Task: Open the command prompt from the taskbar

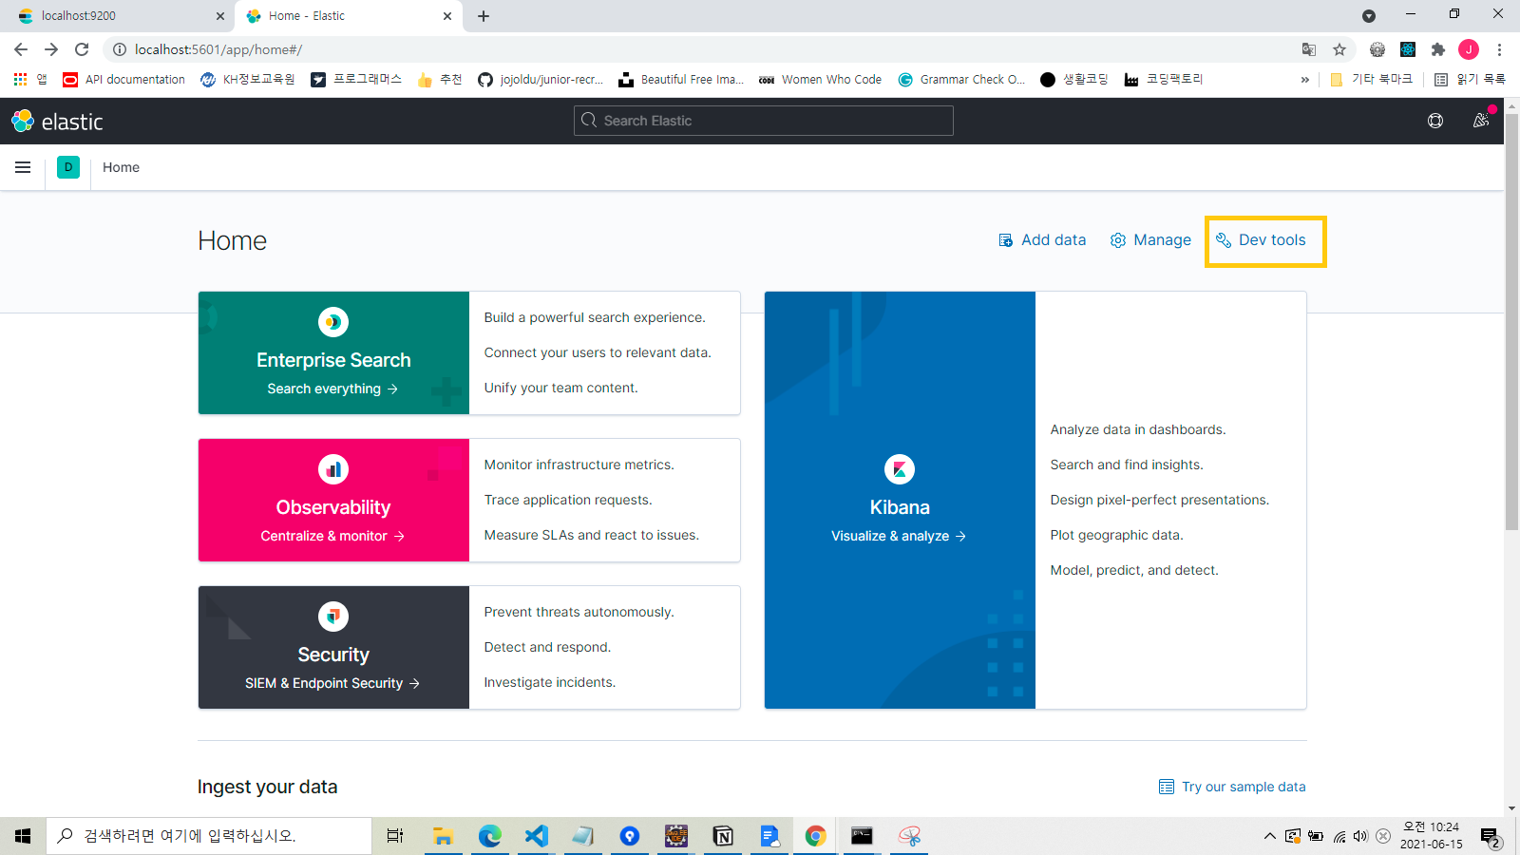Action: [x=862, y=836]
